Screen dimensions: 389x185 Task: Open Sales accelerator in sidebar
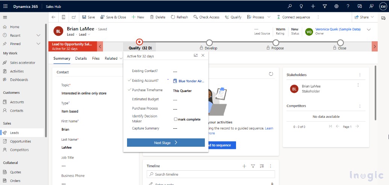point(22,63)
